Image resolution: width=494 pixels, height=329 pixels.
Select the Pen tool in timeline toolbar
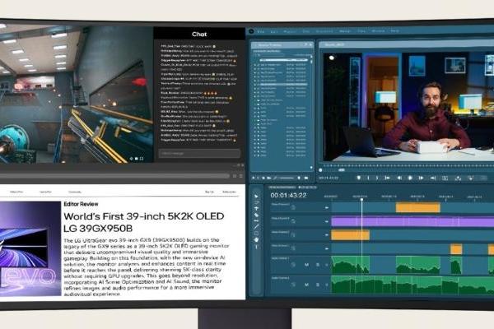[x=256, y=227]
